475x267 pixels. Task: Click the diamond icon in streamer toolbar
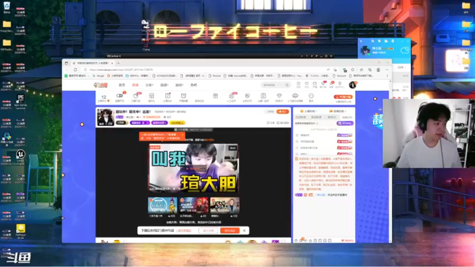tap(279, 97)
